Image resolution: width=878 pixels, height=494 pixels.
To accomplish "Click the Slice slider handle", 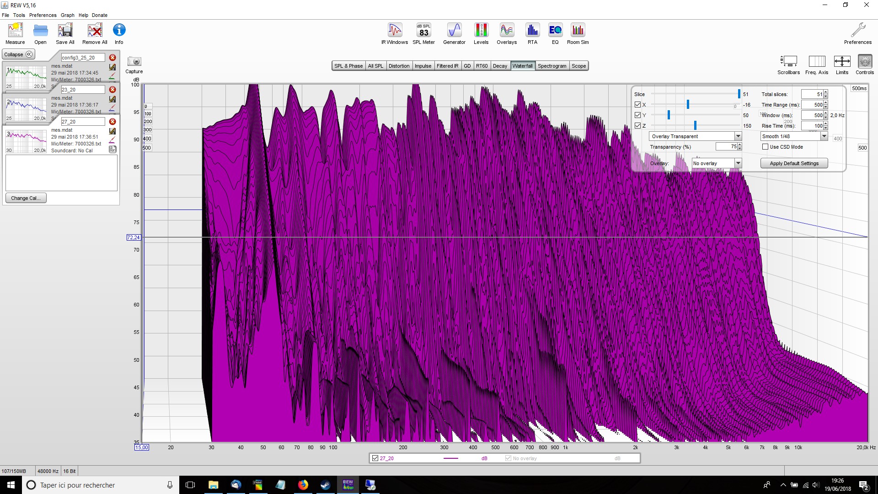I will coord(739,94).
